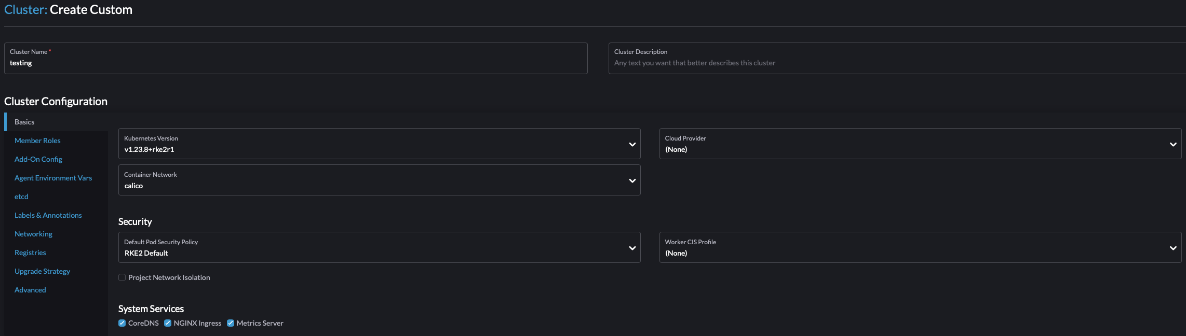Open the Add-On Config tab
This screenshot has width=1186, height=336.
coord(38,159)
